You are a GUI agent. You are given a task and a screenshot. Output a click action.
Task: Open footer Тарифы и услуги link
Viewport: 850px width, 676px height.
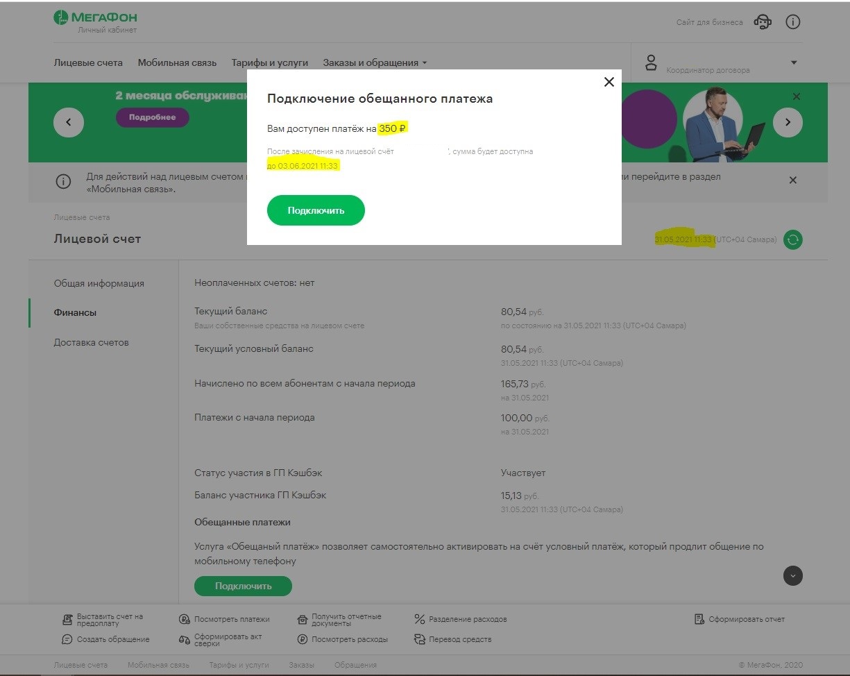[239, 665]
